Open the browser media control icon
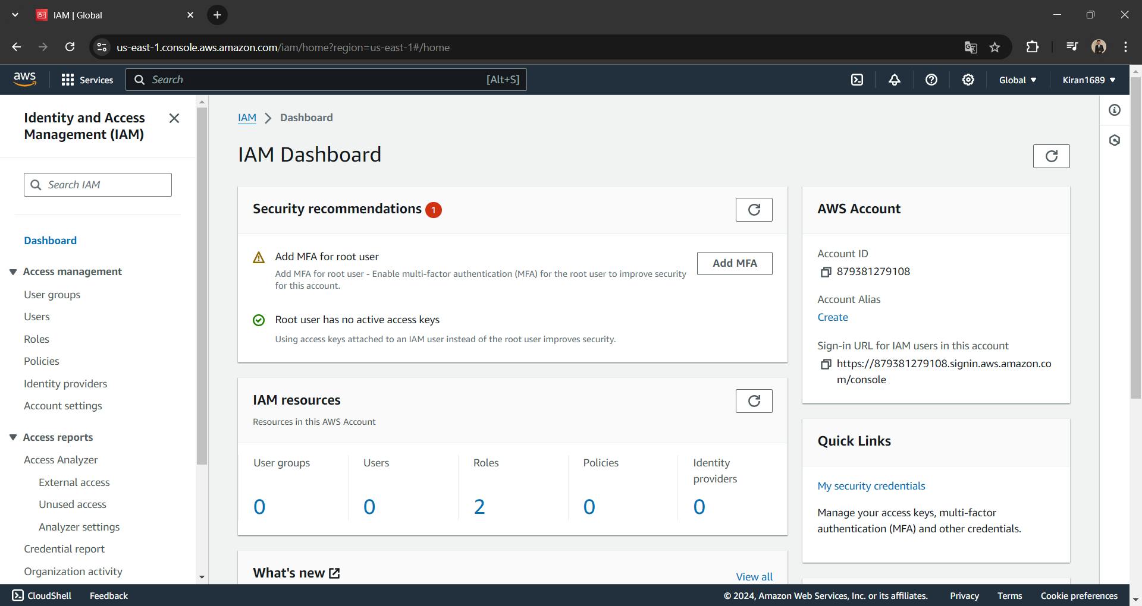Image resolution: width=1142 pixels, height=606 pixels. pos(1072,47)
